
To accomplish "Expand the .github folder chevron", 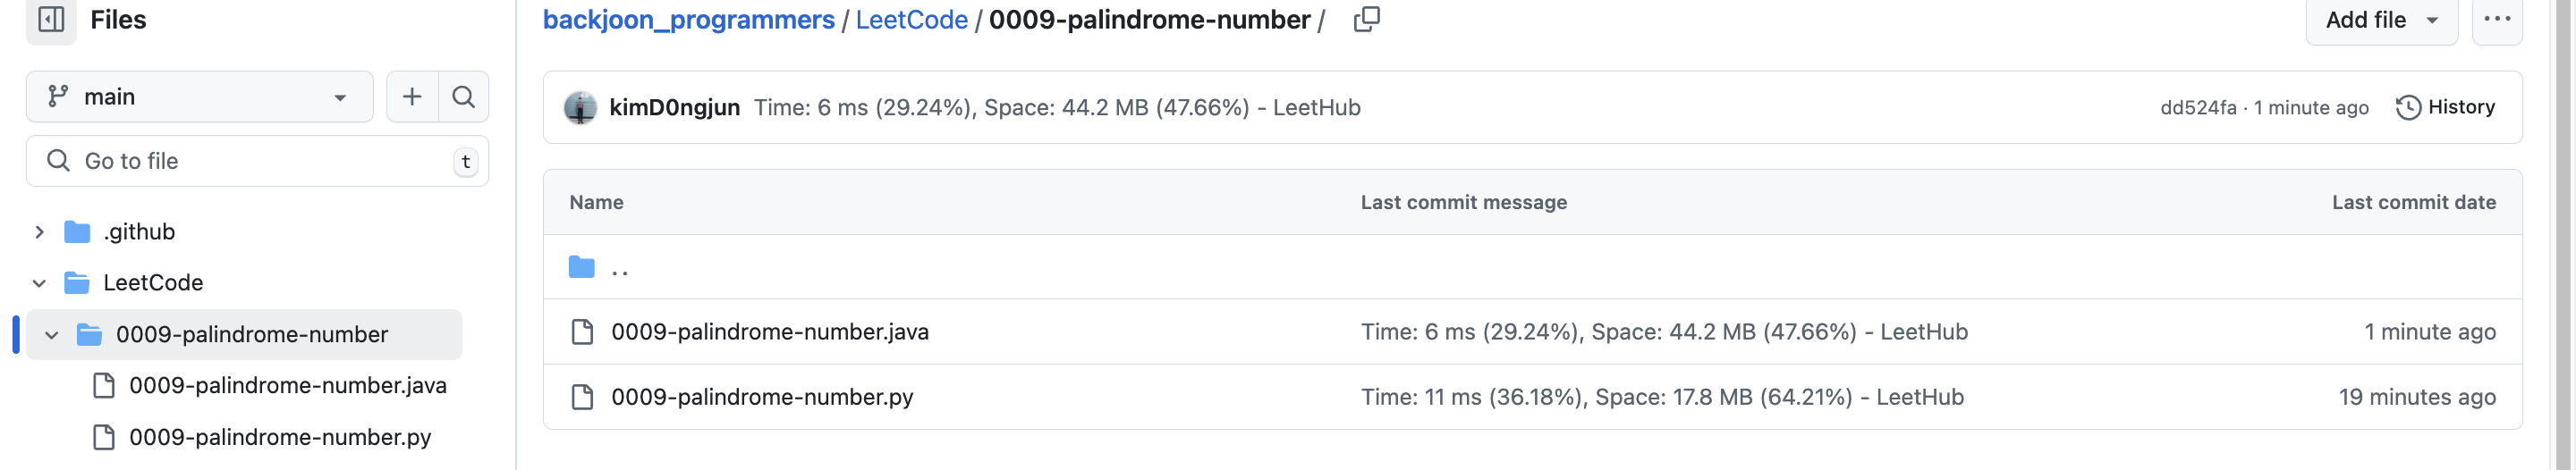I will coord(39,232).
